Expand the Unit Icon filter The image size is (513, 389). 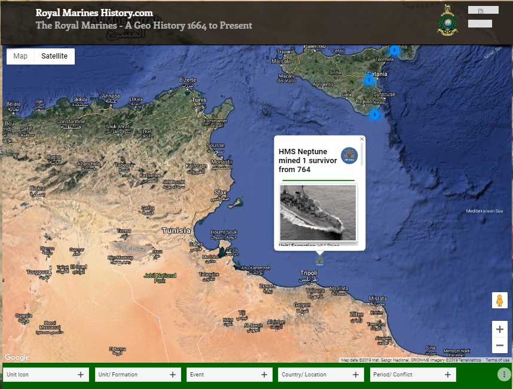[46, 375]
